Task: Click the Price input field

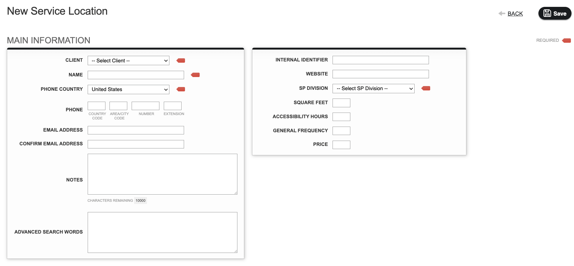Action: [341, 145]
